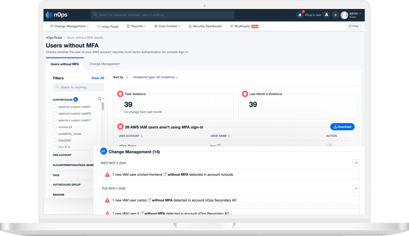This screenshot has height=236, width=409.
Task: Open the fire alerts icon with badge
Action: pos(300,15)
